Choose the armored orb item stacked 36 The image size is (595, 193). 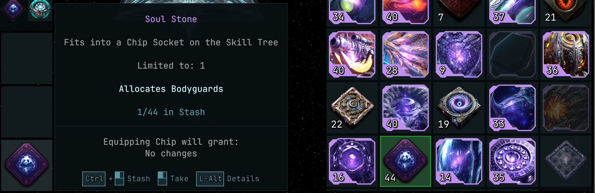(x=566, y=54)
